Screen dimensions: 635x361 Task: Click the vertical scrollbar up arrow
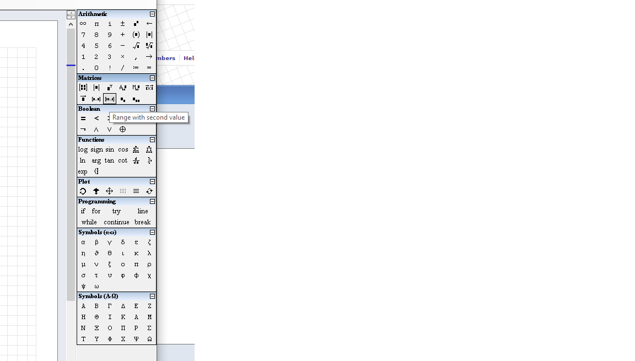[71, 24]
